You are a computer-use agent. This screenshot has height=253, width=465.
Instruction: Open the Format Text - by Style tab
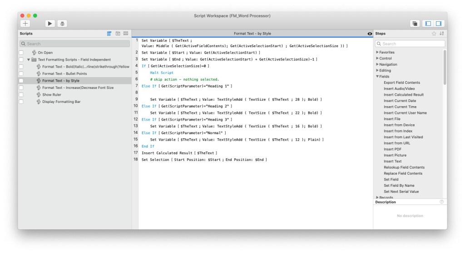[252, 34]
